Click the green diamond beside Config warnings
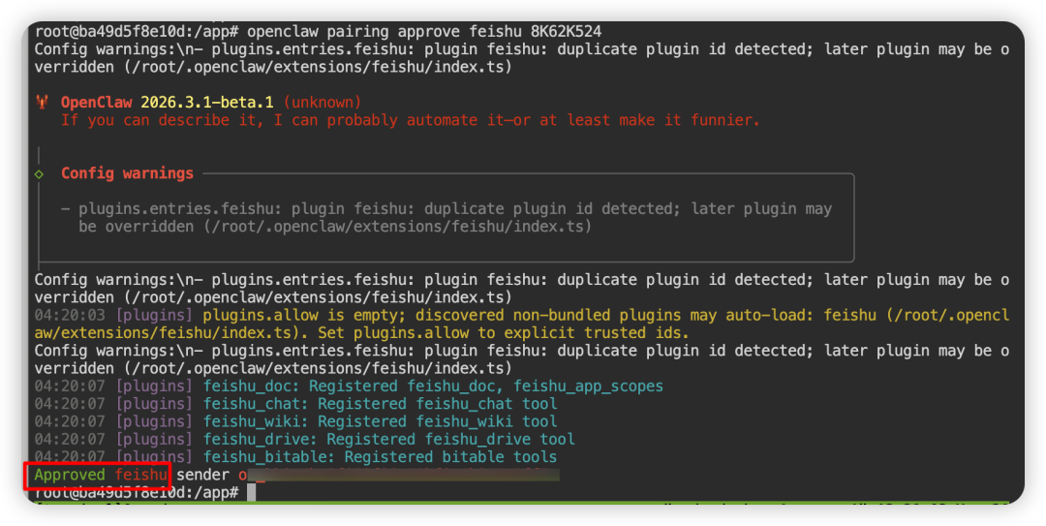 [39, 173]
